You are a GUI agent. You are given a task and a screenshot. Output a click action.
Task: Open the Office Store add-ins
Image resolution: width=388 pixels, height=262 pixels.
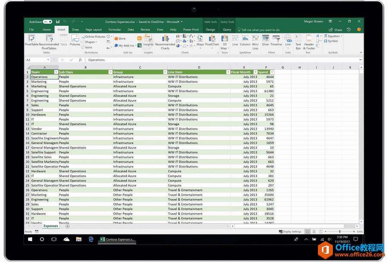(x=120, y=39)
